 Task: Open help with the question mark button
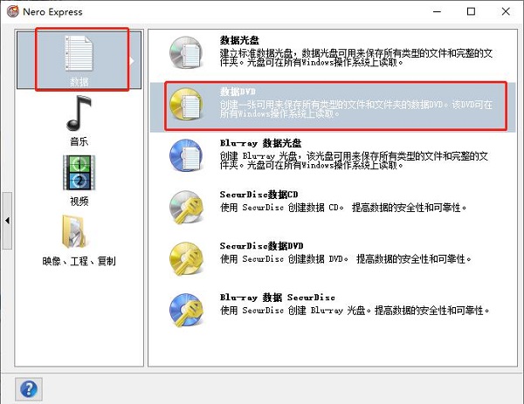[29, 389]
